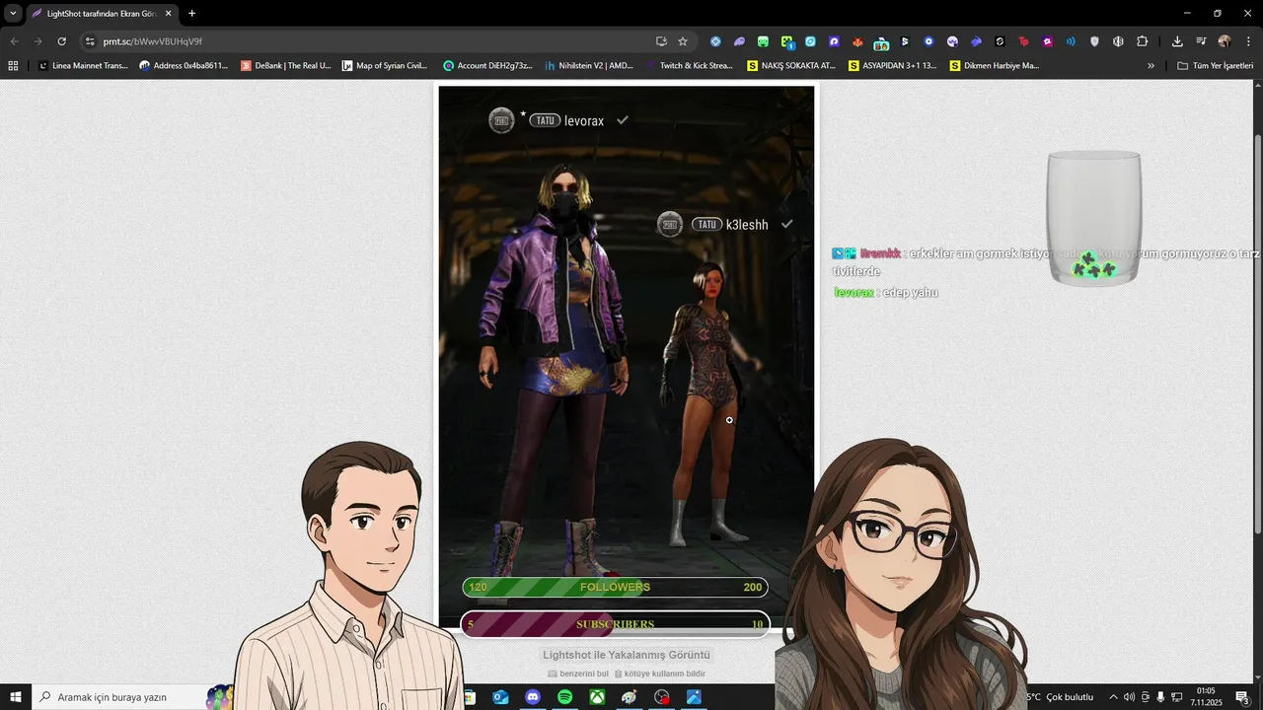Open the Address 0x4ba8611... bookmark
The image size is (1263, 710).
pos(185,66)
